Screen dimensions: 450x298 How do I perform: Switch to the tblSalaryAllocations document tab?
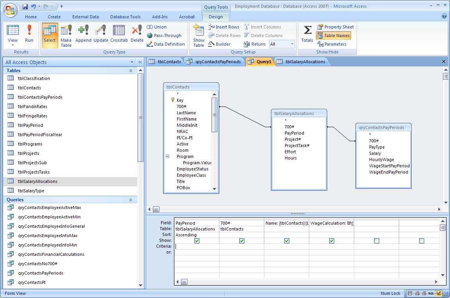pyautogui.click(x=301, y=62)
